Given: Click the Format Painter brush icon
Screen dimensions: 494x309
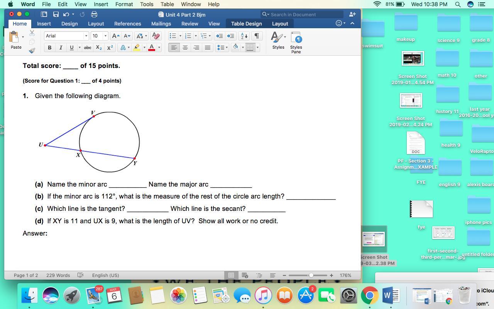Looking at the screenshot, I should pyautogui.click(x=32, y=51).
